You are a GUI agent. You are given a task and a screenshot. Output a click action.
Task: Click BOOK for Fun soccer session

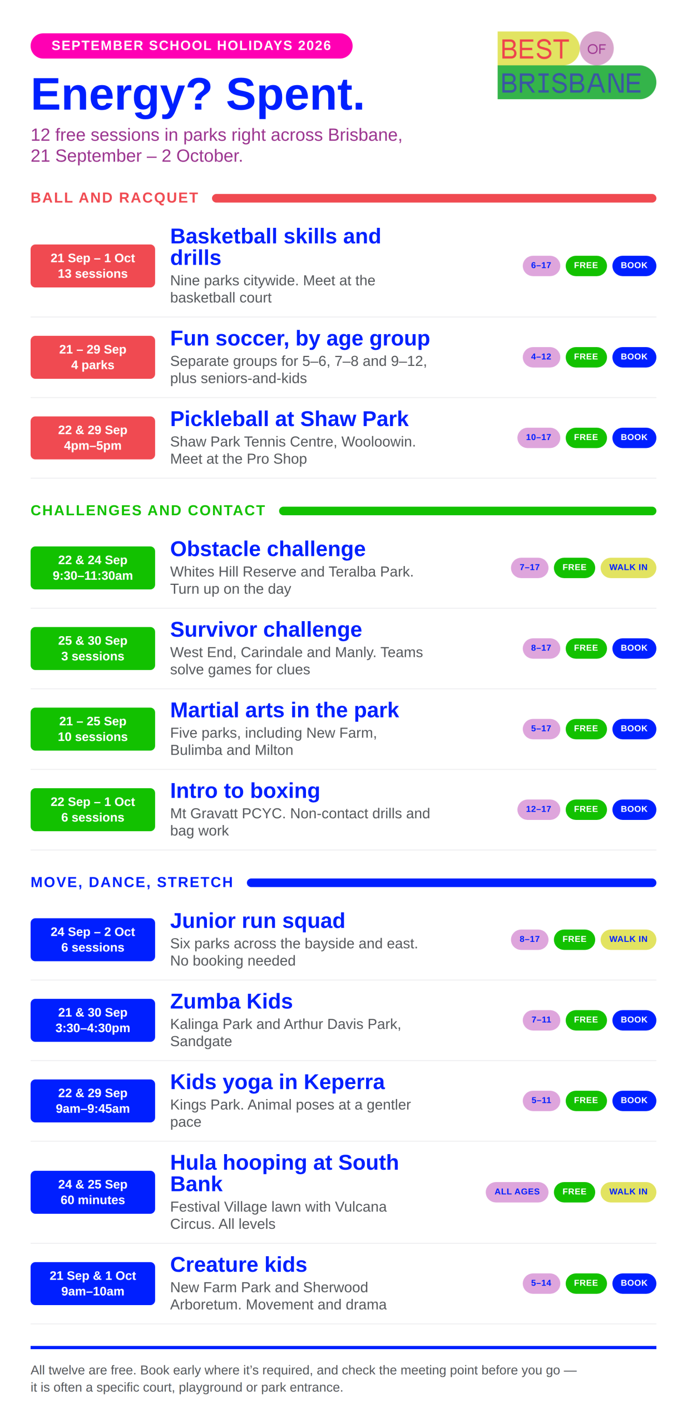tap(634, 356)
